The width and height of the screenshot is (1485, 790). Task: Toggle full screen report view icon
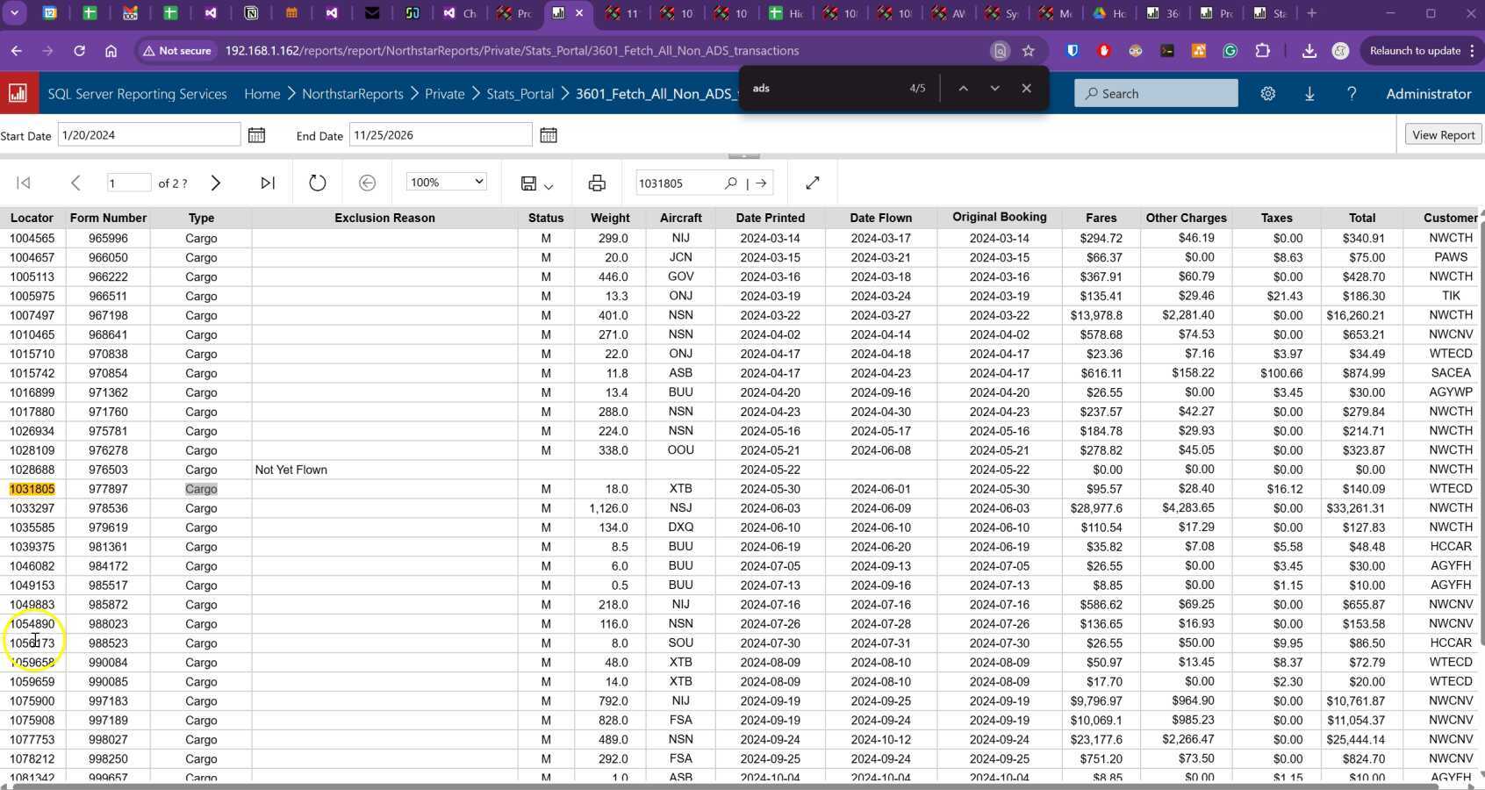pos(813,183)
